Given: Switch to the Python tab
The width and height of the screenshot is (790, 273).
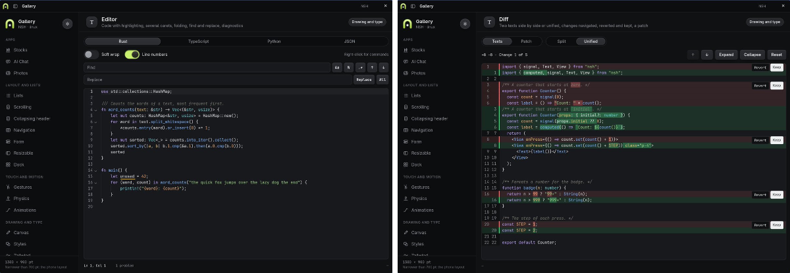Looking at the screenshot, I should point(274,41).
